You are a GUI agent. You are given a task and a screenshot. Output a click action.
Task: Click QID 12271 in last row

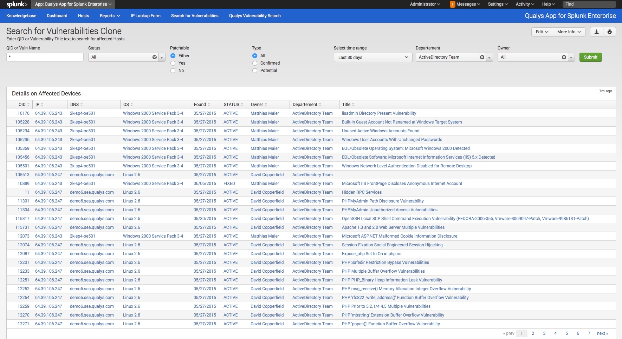click(24, 324)
